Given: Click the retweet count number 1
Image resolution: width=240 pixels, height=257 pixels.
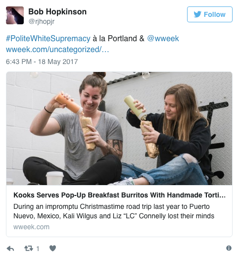Looking at the screenshot, I should pos(38,249).
